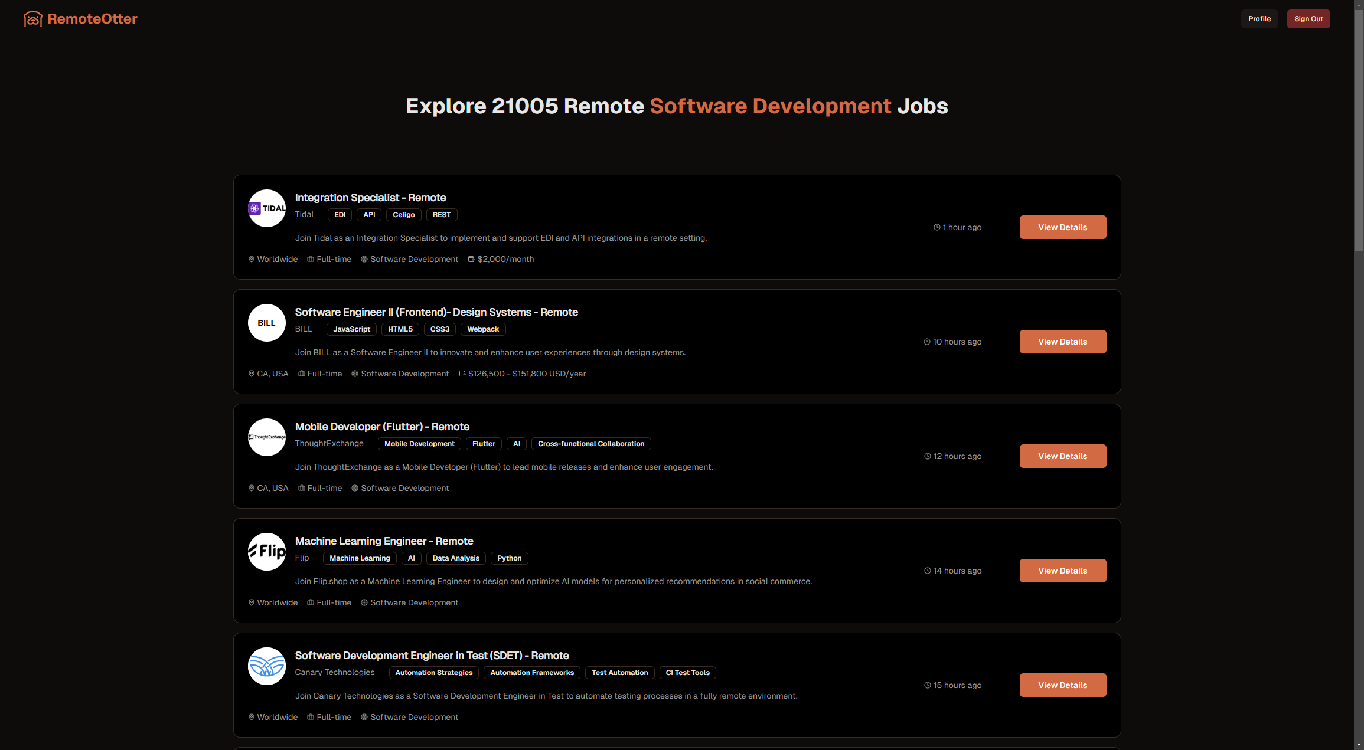The width and height of the screenshot is (1364, 750).
Task: Open the Integration Specialist - Remote job title
Action: tap(370, 198)
